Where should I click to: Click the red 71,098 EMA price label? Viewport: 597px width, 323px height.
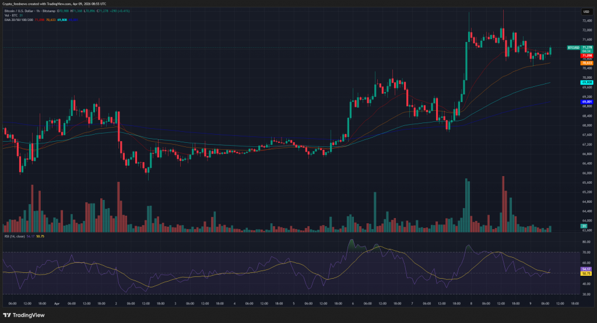point(587,55)
